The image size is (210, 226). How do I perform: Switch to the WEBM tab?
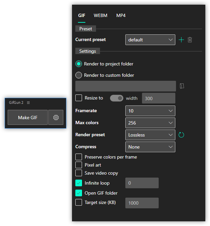pos(100,15)
